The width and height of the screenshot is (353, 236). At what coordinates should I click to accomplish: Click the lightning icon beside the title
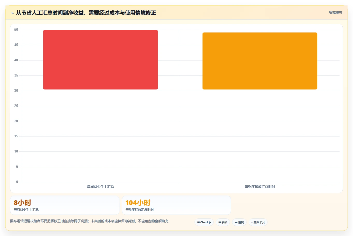12,13
